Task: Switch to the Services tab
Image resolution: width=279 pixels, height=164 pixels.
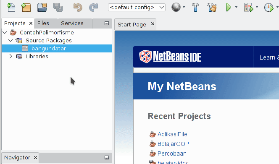Action: point(72,23)
